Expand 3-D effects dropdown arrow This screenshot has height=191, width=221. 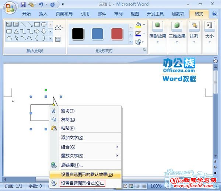177,42
